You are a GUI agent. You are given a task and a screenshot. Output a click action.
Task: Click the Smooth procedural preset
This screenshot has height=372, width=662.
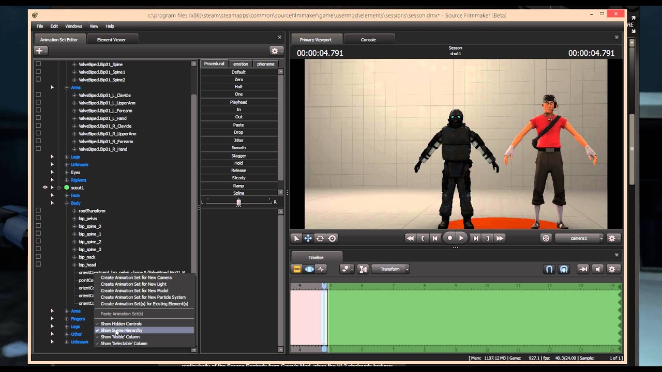pos(238,148)
